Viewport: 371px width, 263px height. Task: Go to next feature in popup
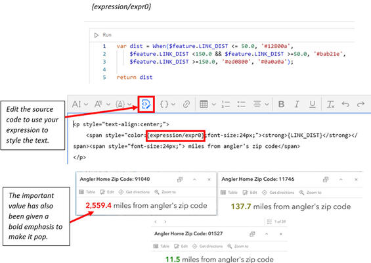(165, 222)
